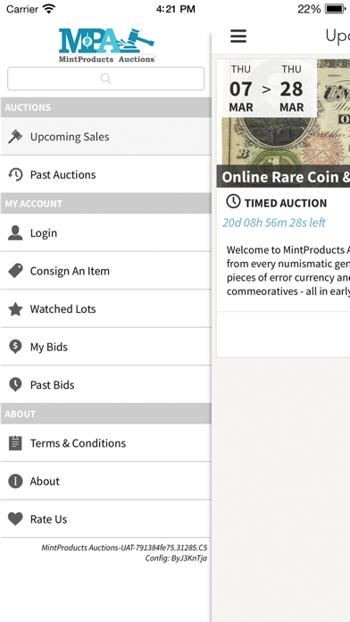The image size is (350, 622).
Task: Click the star icon beside Watched Lots
Action: 15,309
